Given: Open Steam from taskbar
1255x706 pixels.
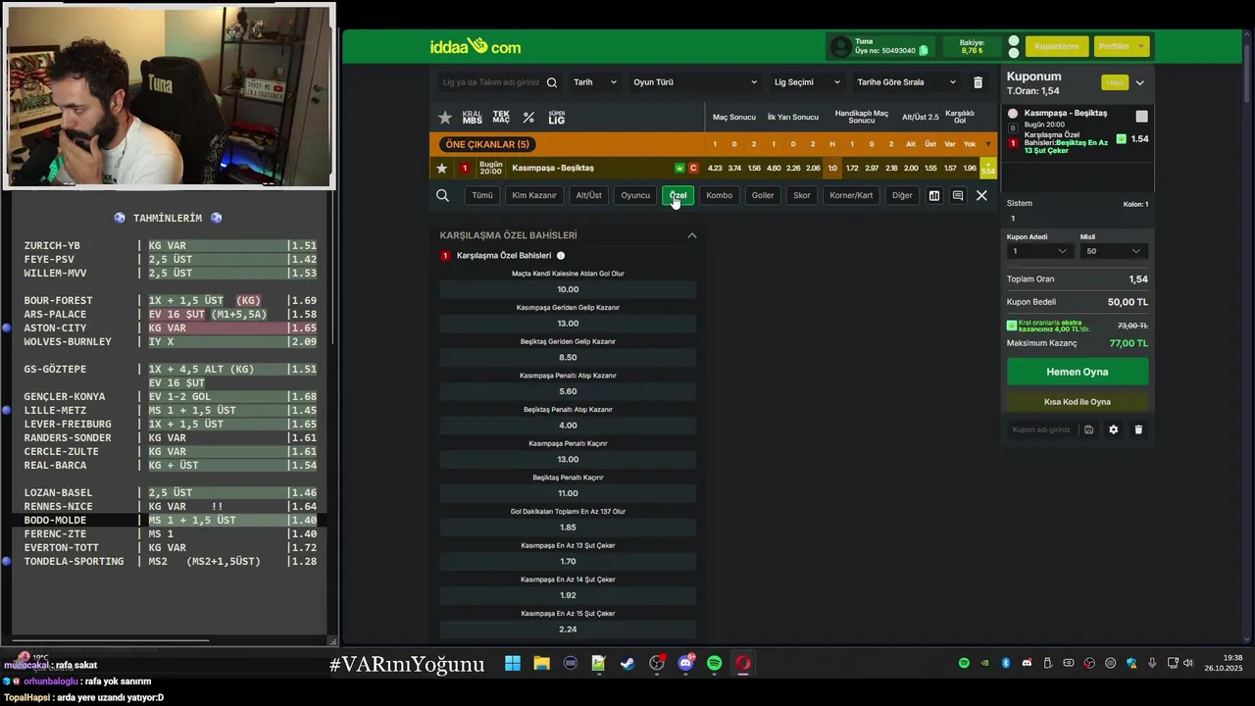Looking at the screenshot, I should click(627, 664).
